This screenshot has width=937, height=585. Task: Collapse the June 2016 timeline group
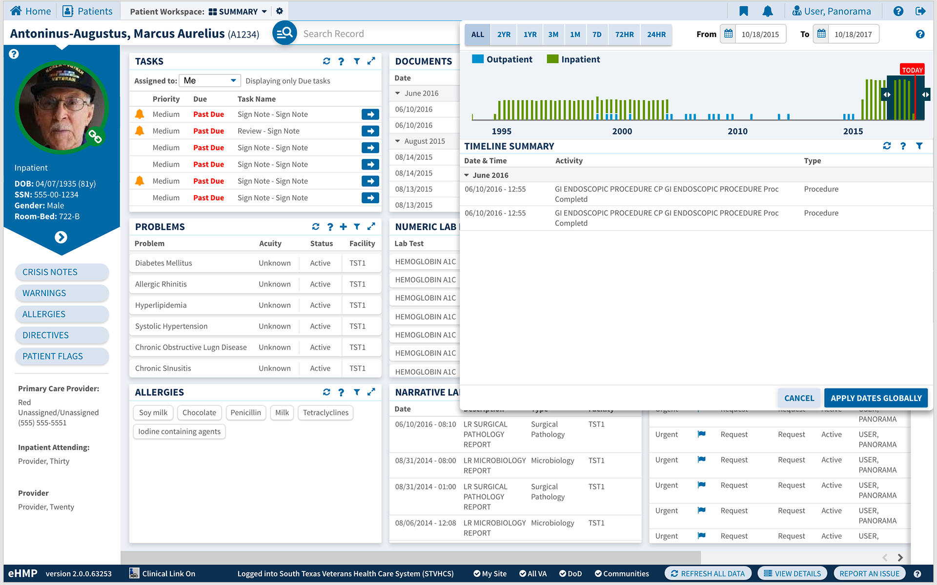pos(467,175)
